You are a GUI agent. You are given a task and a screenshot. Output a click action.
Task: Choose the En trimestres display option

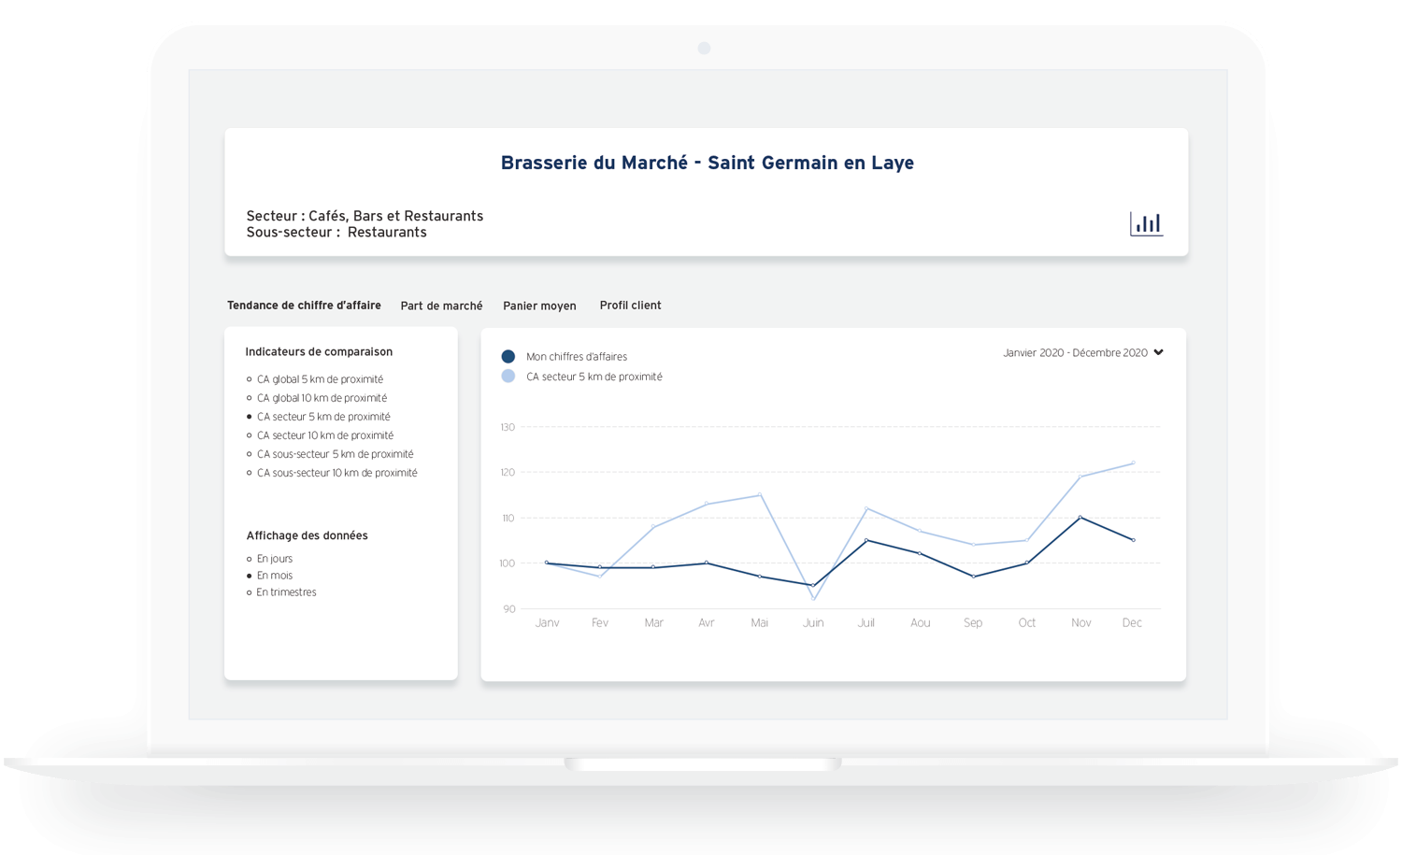[x=281, y=592]
